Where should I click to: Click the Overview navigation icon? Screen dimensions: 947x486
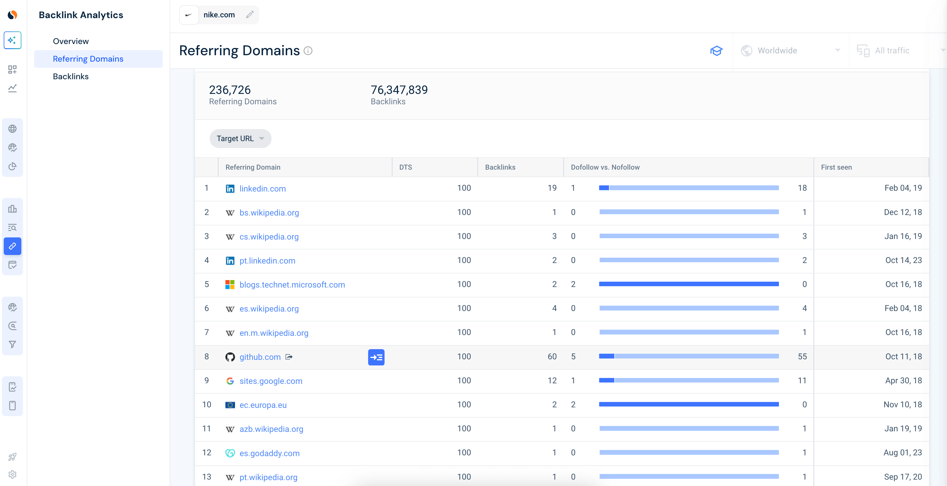tap(71, 41)
